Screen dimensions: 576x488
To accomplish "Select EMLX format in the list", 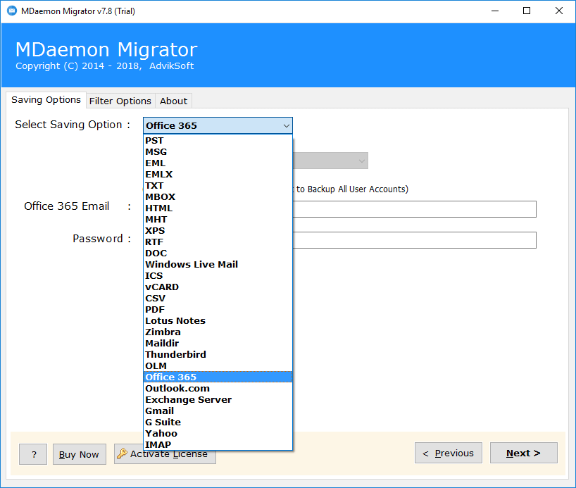I will tap(218, 175).
